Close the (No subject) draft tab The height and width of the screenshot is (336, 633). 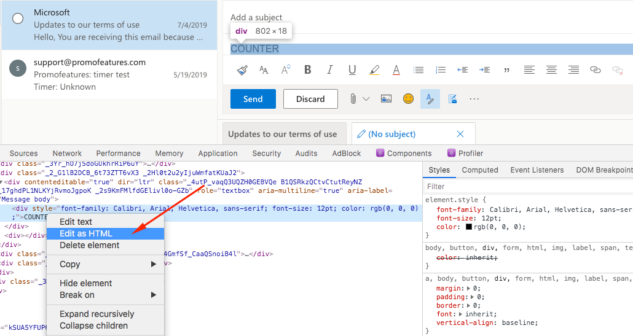(460, 134)
